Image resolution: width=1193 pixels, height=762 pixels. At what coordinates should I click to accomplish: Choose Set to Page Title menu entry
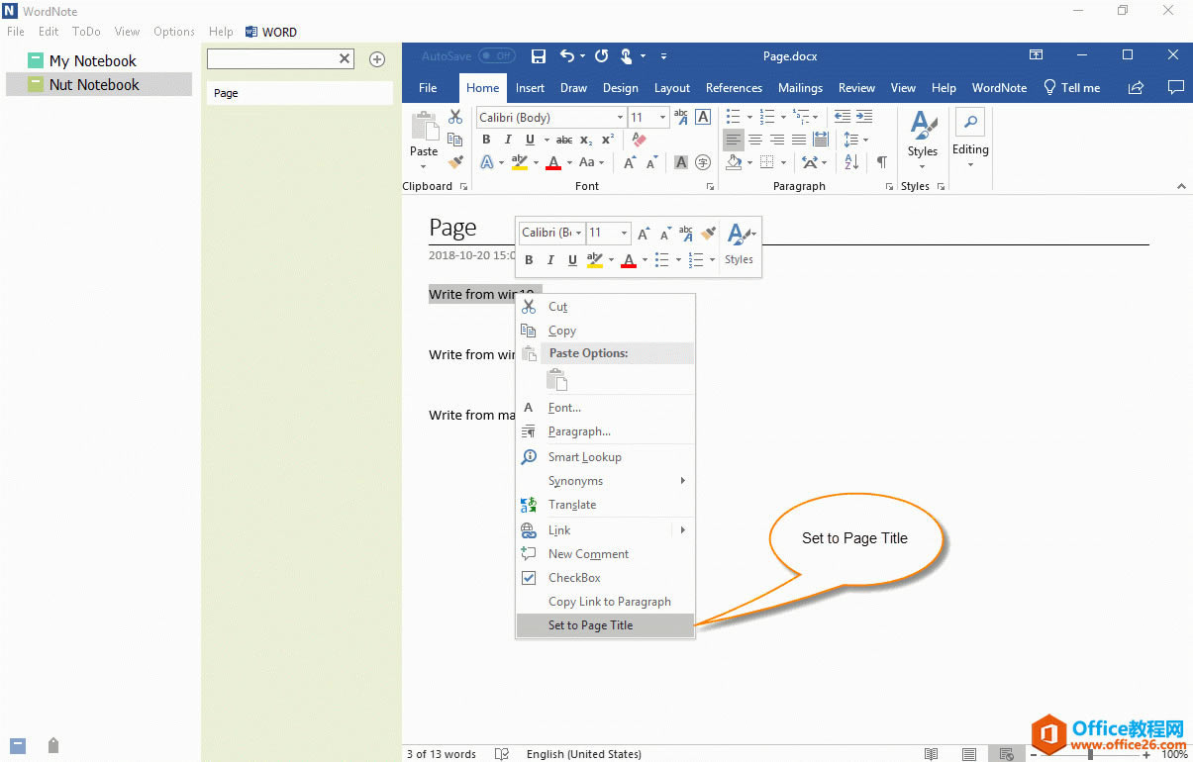590,625
